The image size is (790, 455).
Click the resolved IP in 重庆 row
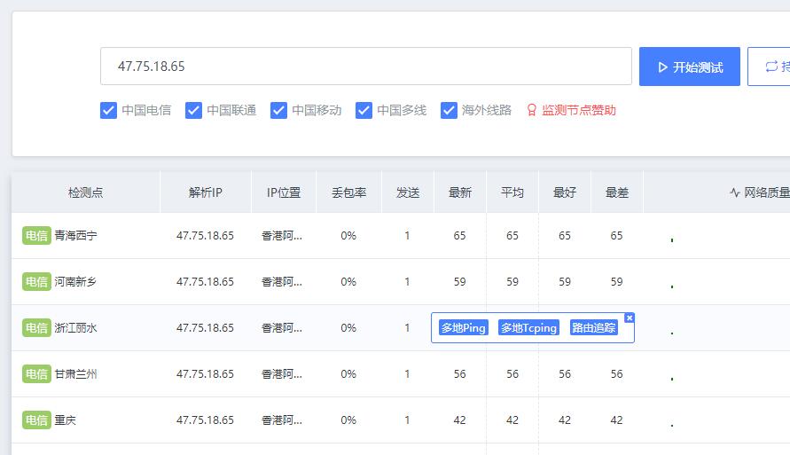click(x=205, y=420)
